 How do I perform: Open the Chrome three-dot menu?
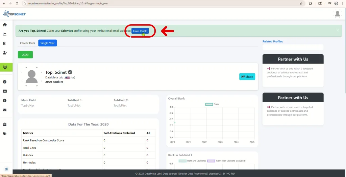click(x=343, y=3)
